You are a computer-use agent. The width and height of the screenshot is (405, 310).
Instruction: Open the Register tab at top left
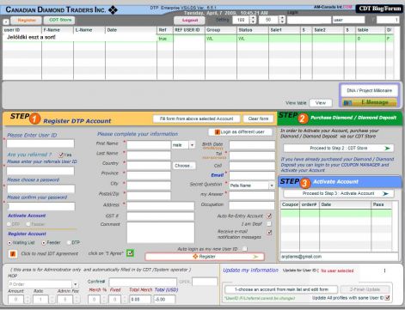point(27,21)
